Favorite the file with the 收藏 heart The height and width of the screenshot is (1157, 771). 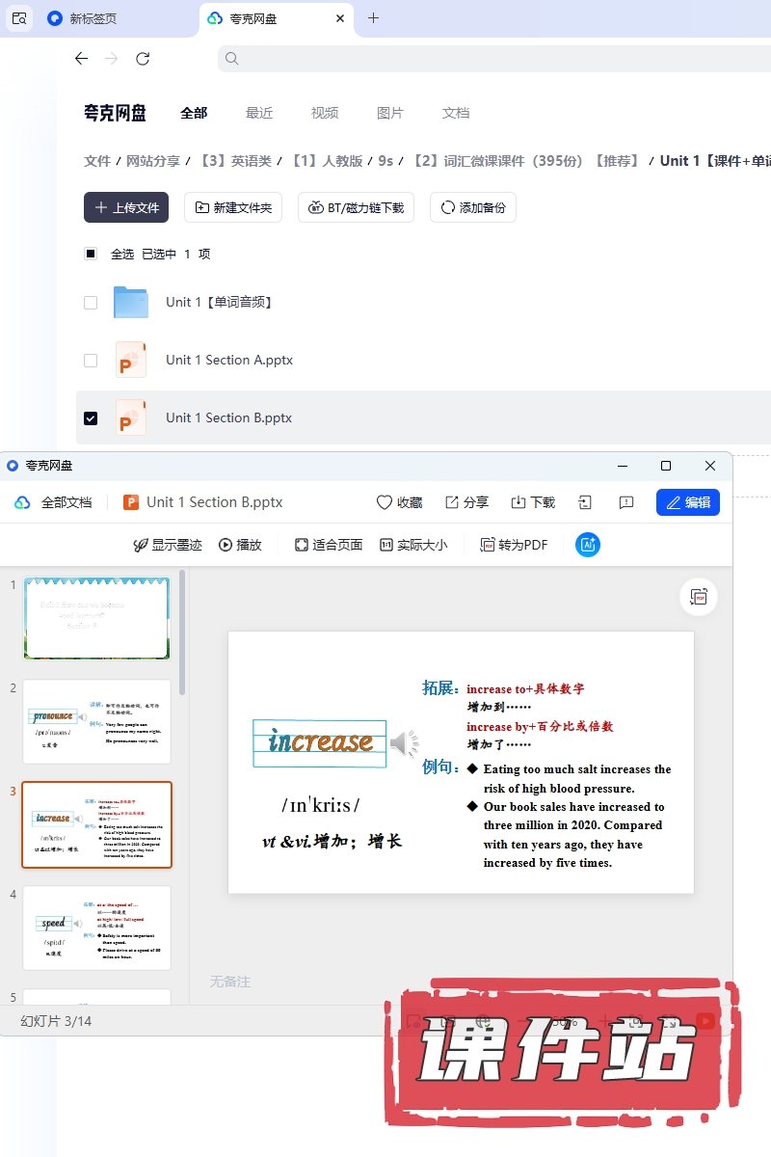pyautogui.click(x=399, y=502)
